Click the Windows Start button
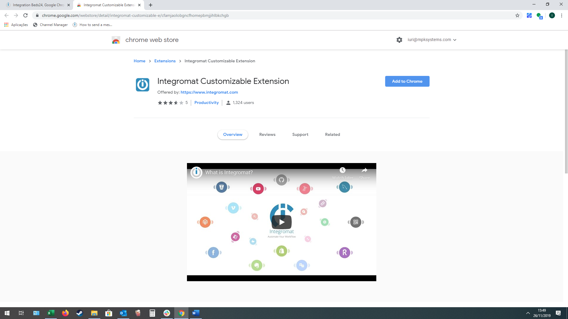568x319 pixels. pos(7,313)
